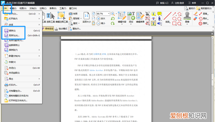The image size is (215, 122).
Task: Open the 菜单 hamburger menu in title bar
Action: click(x=192, y=3)
